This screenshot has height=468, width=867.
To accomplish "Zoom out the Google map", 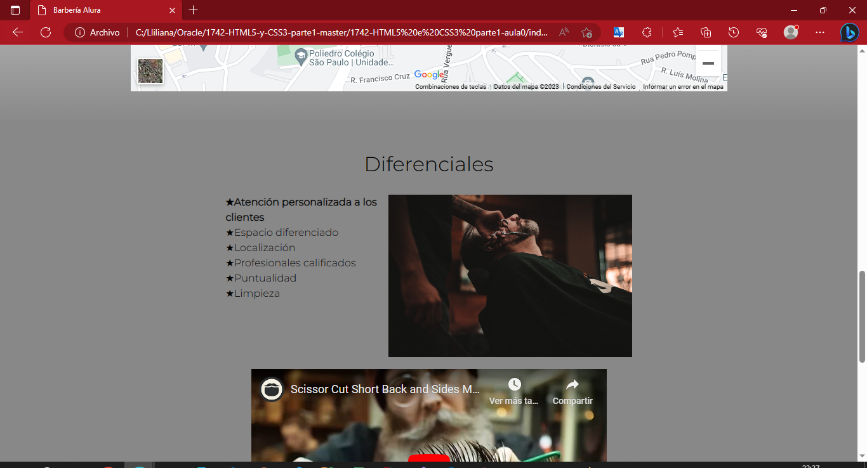I will pos(708,63).
